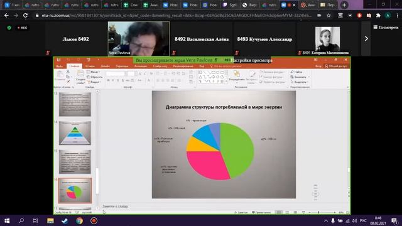The image size is (402, 226).
Task: Open the Переходы ribbon tab
Action: click(122, 66)
